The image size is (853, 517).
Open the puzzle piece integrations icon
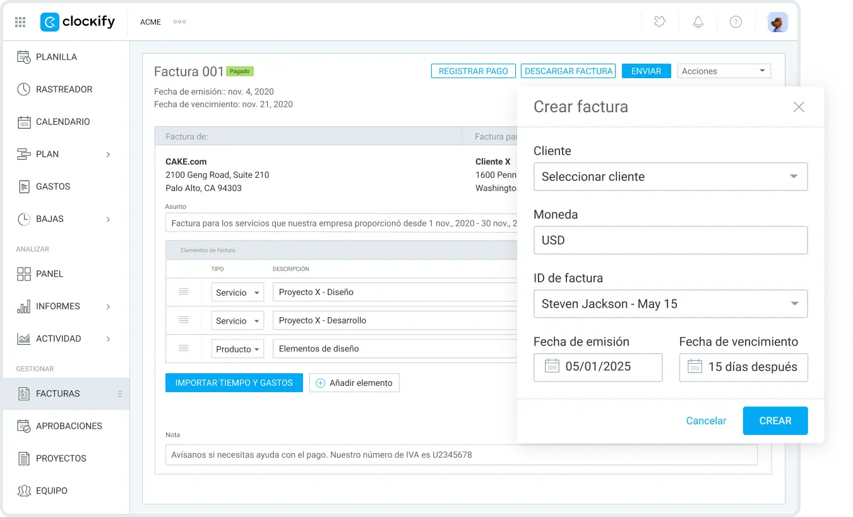(x=660, y=22)
